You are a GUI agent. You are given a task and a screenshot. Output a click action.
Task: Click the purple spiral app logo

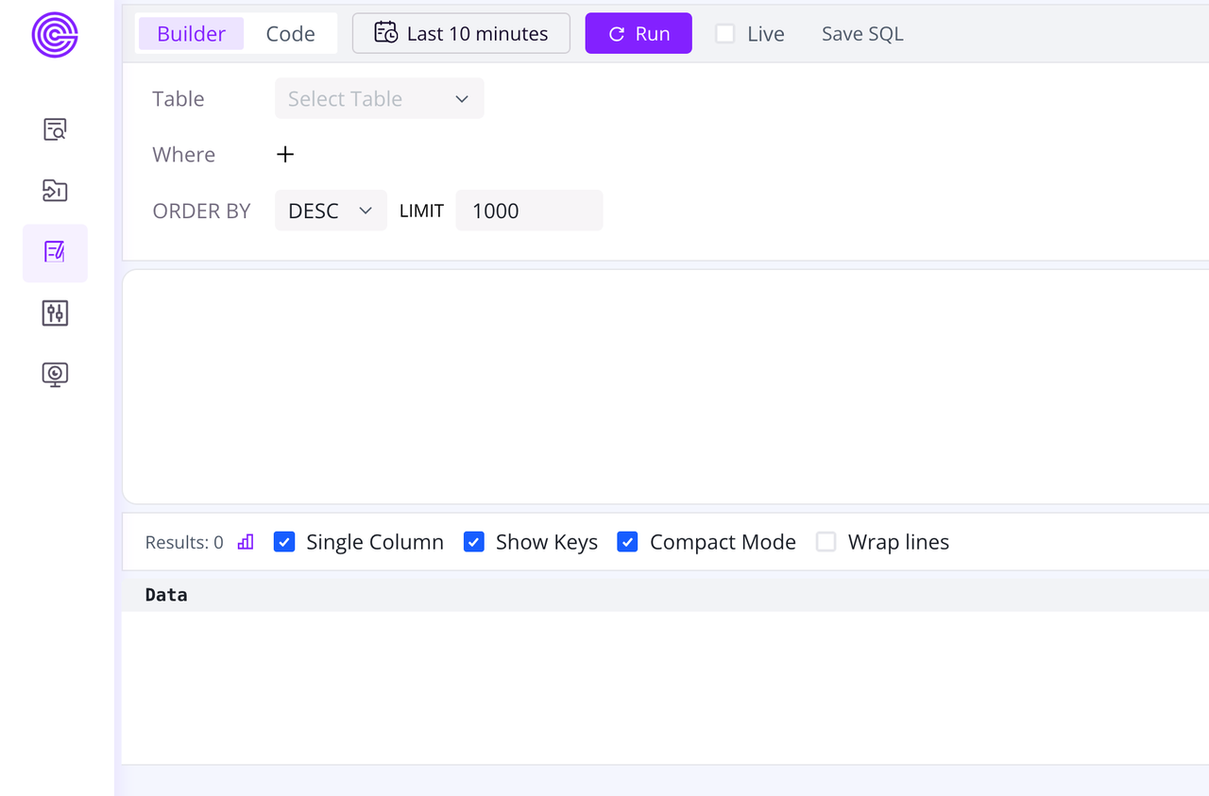tap(54, 35)
